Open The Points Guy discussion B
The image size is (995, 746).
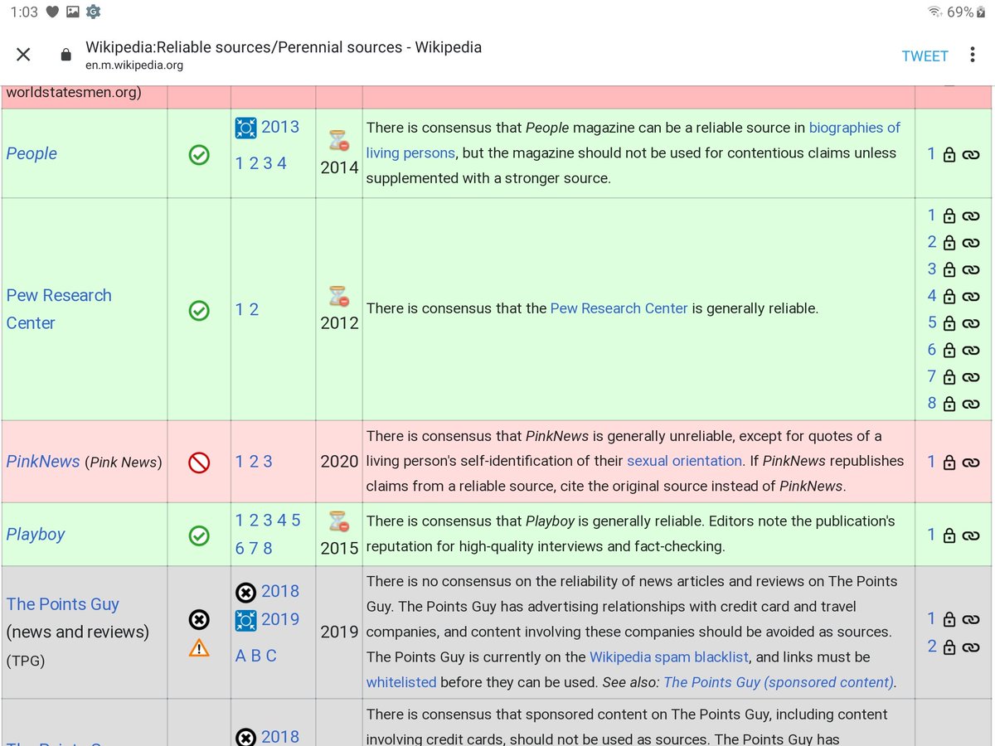(256, 656)
